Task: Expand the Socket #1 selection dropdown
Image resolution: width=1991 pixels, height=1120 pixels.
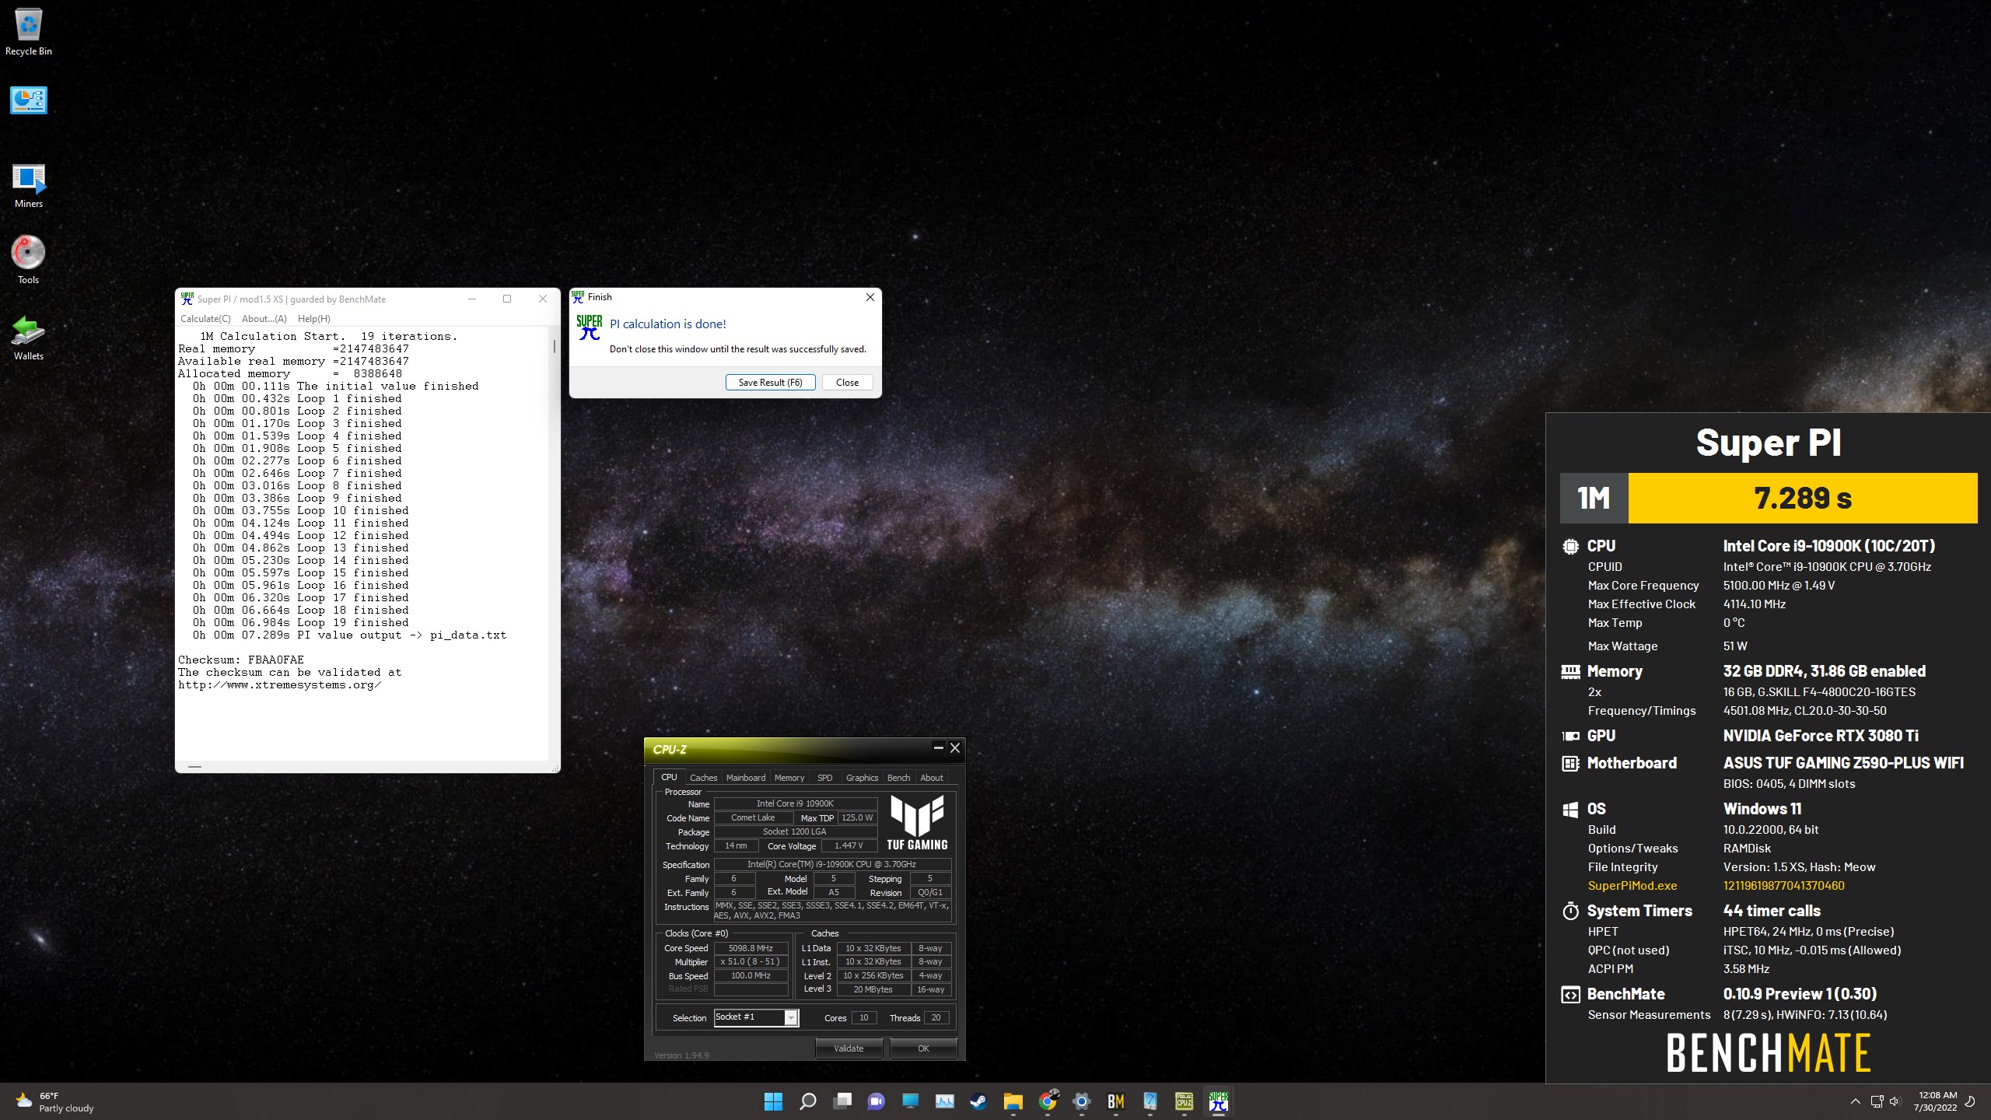Action: tap(791, 1017)
